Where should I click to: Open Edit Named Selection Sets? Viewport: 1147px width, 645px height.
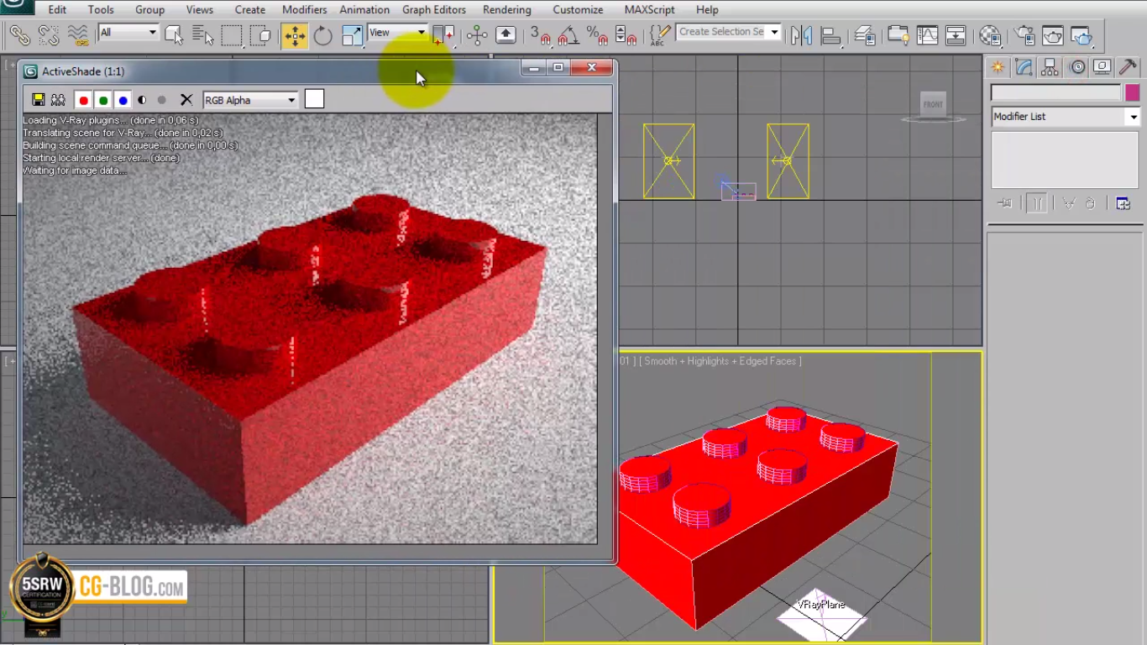click(660, 35)
